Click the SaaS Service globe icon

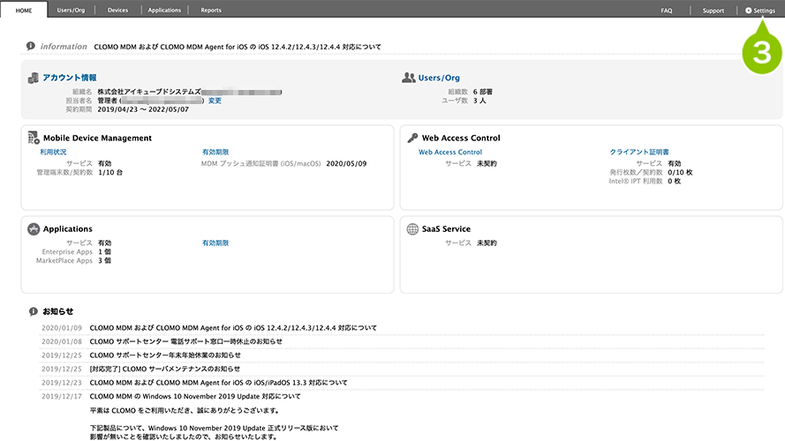412,229
